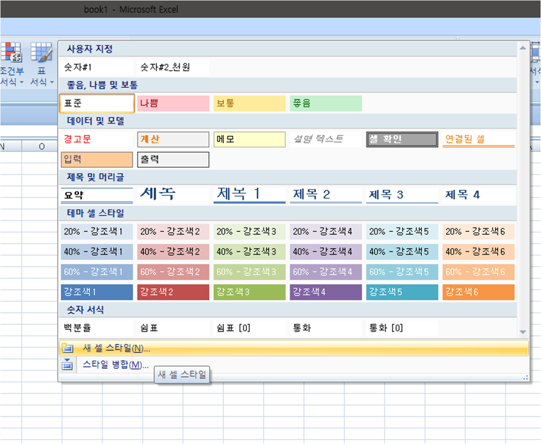The image size is (541, 444).
Task: Pick 20% - 강조색5 theme style
Action: pyautogui.click(x=402, y=231)
